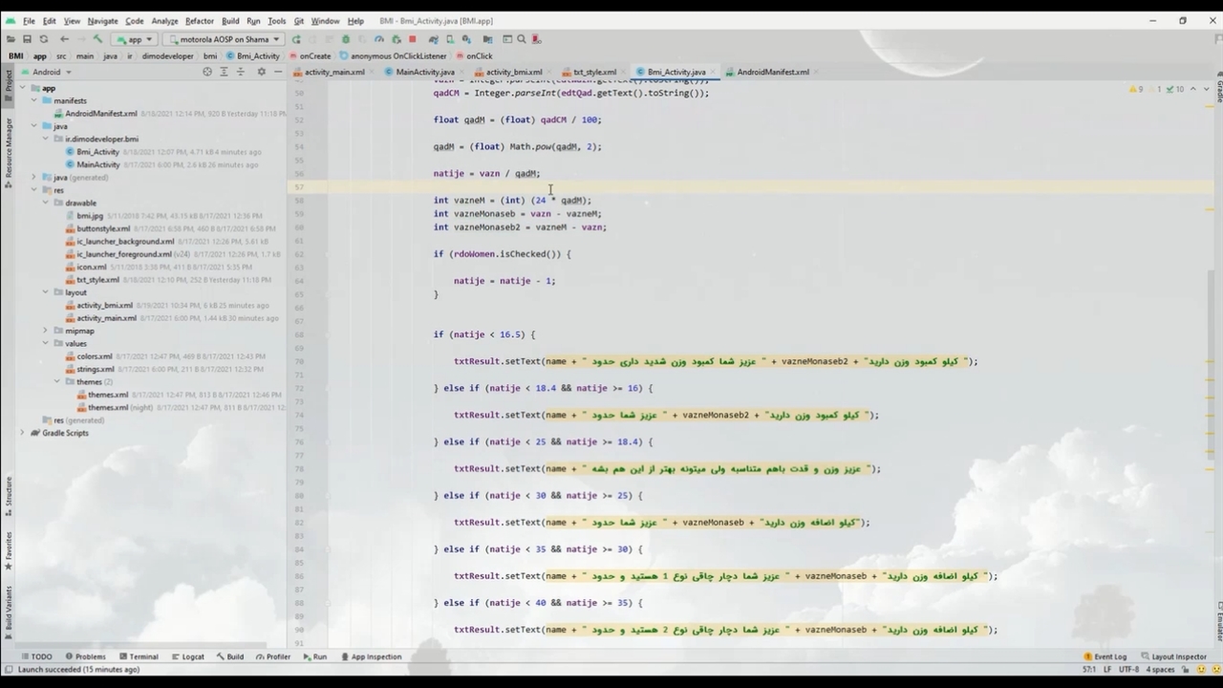Open Event Log in status bar

point(1105,656)
